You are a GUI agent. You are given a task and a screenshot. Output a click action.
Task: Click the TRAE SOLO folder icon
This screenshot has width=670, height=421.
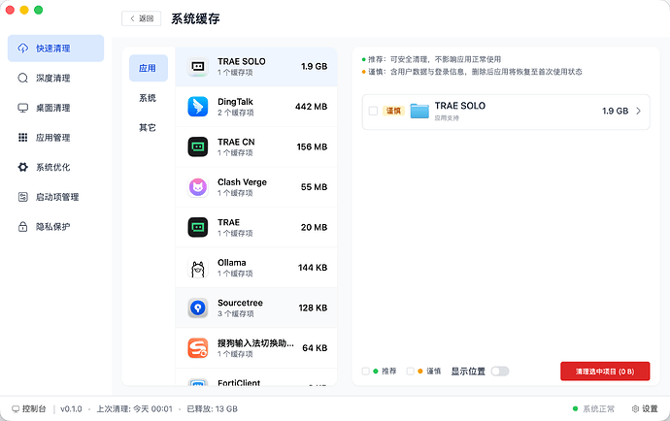click(419, 111)
